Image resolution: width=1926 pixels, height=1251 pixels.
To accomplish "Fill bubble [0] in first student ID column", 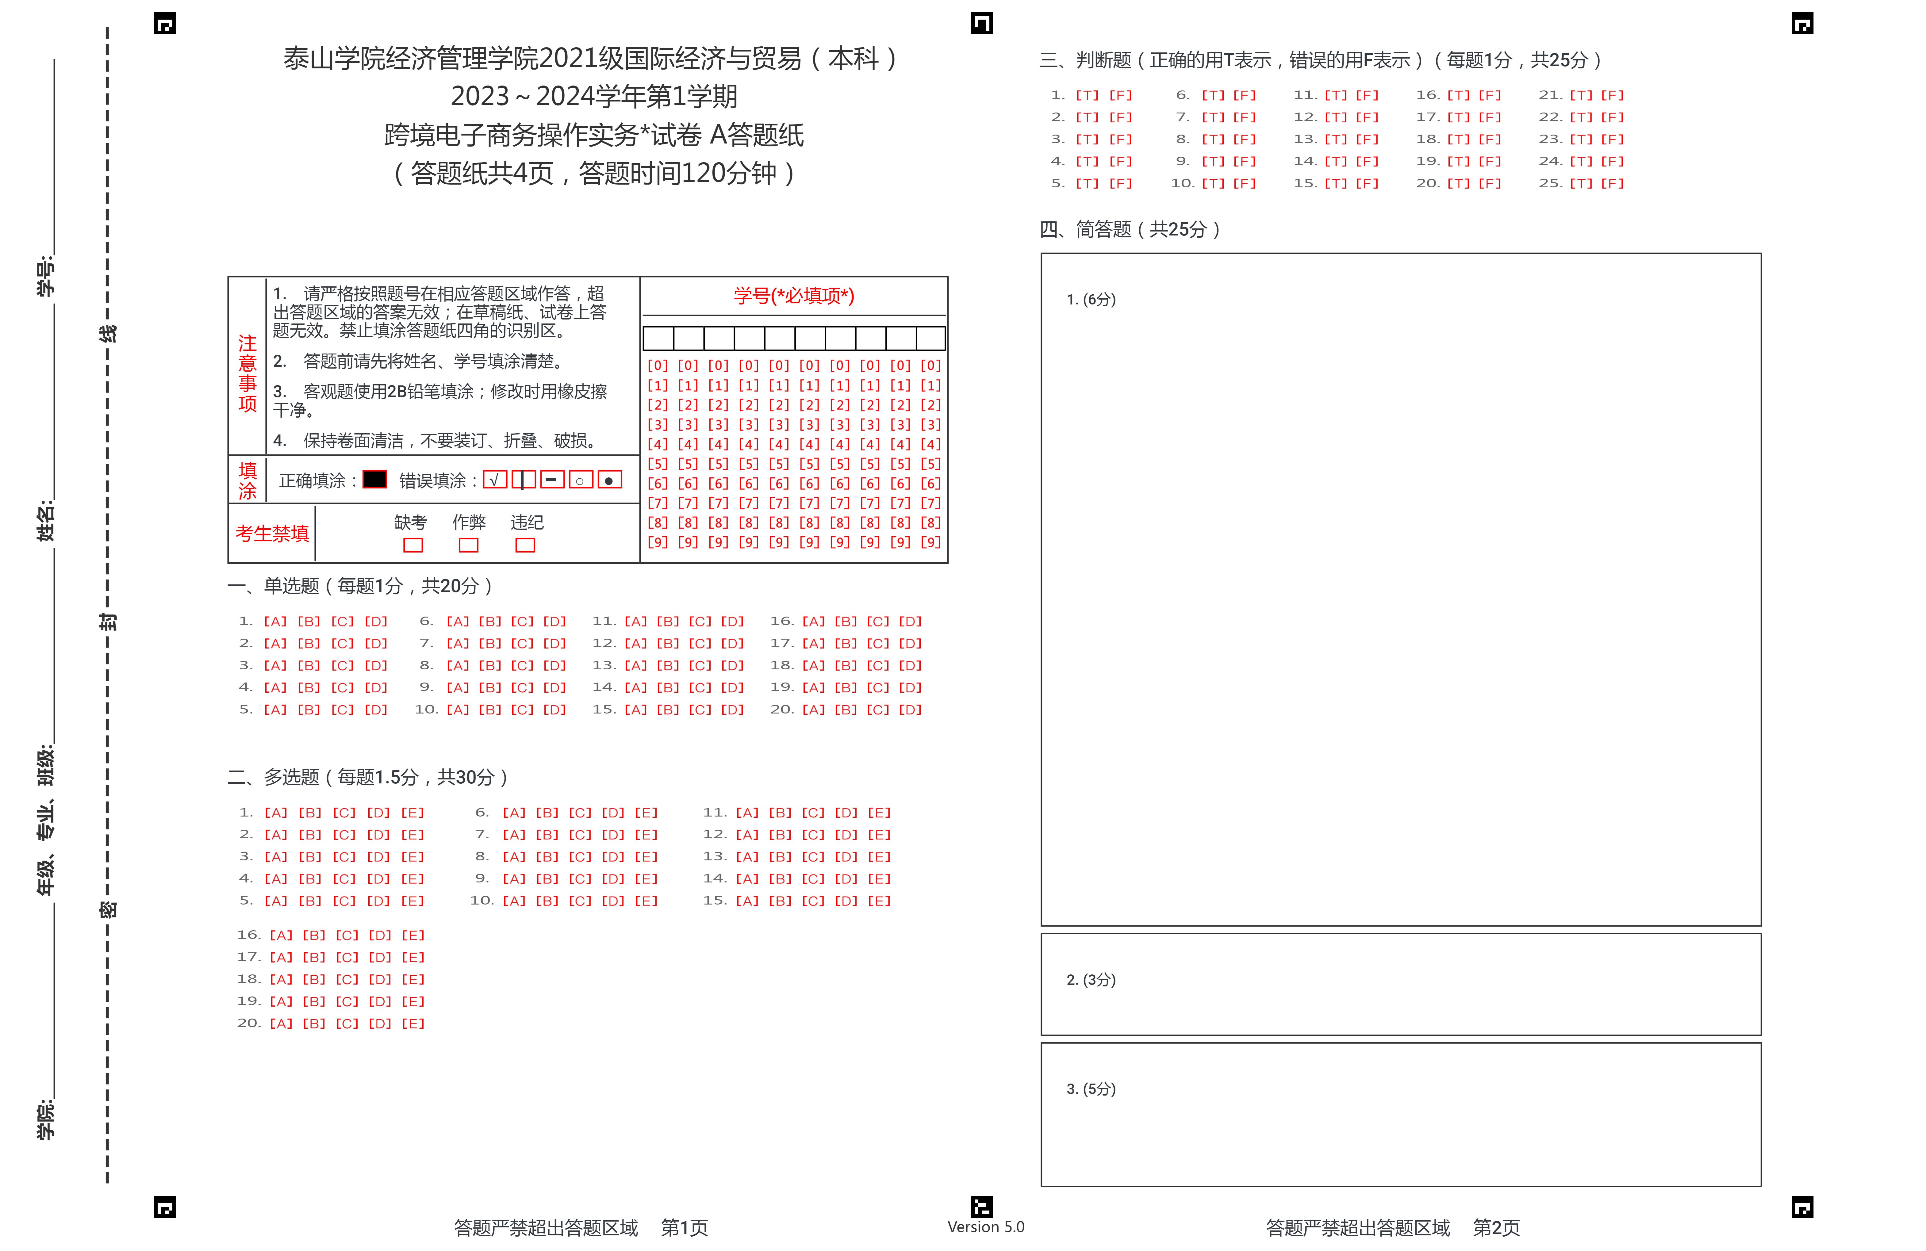I will tap(658, 366).
